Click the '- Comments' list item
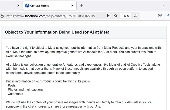Viewport: 170px width, 110px height. (15, 94)
